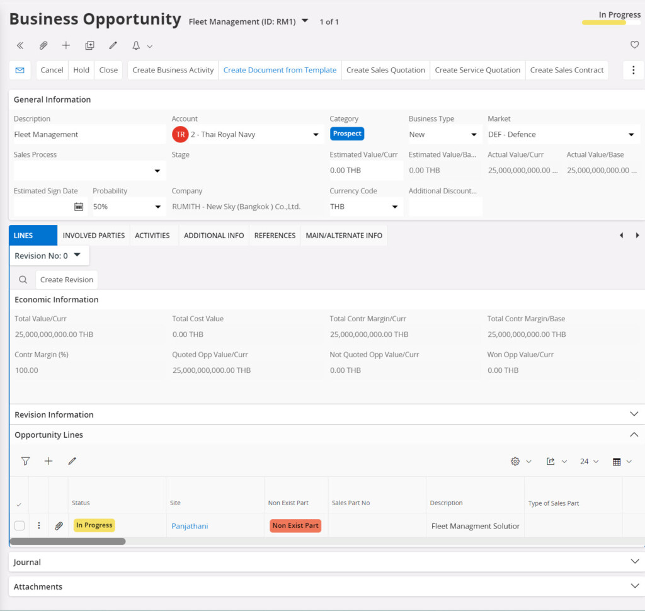The width and height of the screenshot is (645, 611).
Task: Tick the checkbox on the Panjathani row
Action: (x=20, y=525)
